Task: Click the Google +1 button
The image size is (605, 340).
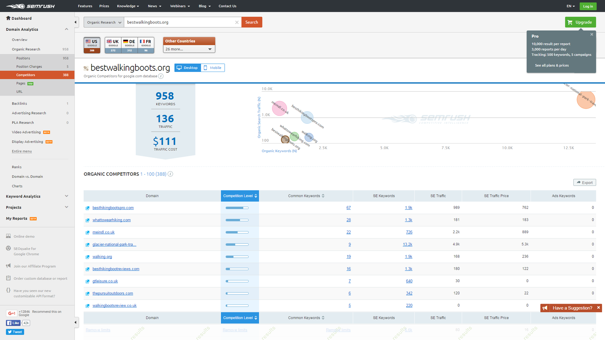Action: (x=11, y=313)
